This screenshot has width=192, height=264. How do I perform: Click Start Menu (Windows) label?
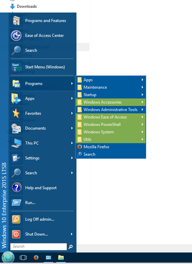tap(45, 67)
